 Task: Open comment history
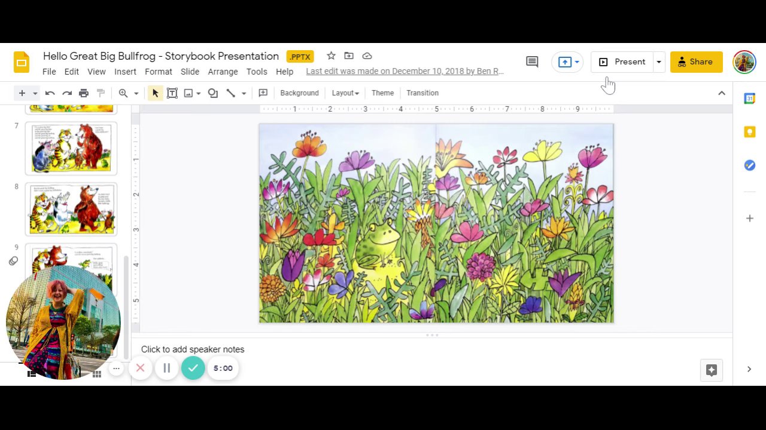coord(532,62)
